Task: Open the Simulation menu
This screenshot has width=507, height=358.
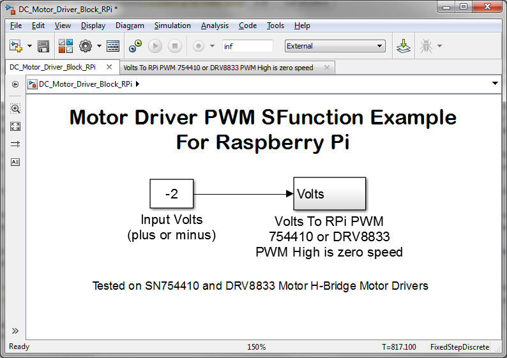Action: [x=172, y=26]
